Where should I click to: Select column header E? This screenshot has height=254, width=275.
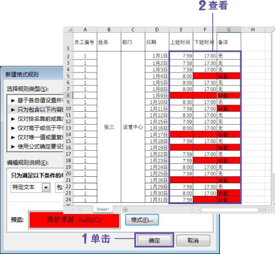point(181,30)
